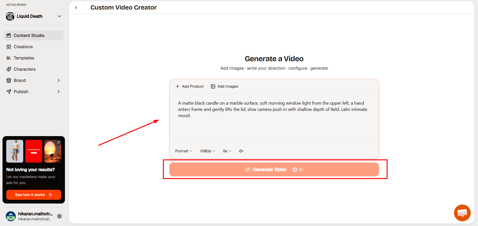478x226 pixels.
Task: Open account settings via the gear icon
Action: pyautogui.click(x=59, y=216)
